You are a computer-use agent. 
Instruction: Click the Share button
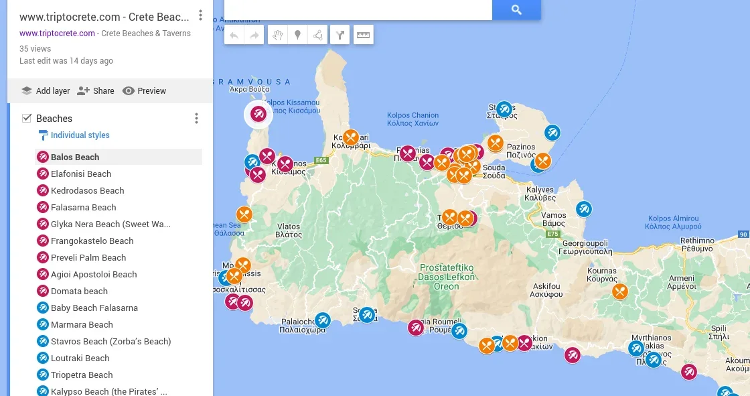(x=96, y=91)
